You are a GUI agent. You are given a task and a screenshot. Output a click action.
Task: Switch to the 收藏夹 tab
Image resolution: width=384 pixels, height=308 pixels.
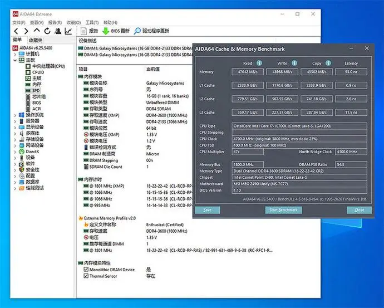(x=36, y=40)
